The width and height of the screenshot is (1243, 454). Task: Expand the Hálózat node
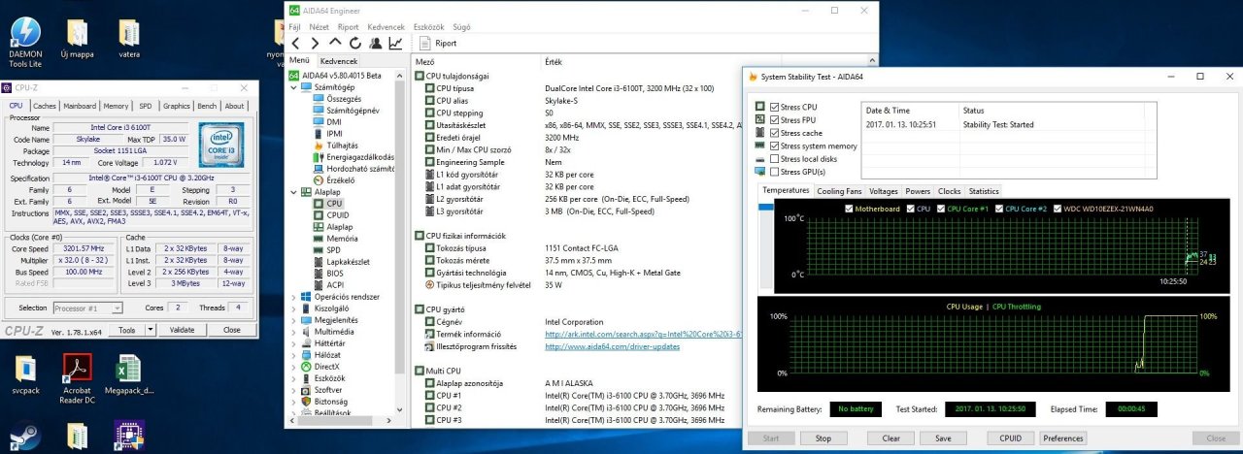pos(294,355)
